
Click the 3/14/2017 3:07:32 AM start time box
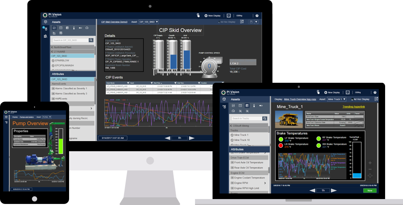coord(113,138)
